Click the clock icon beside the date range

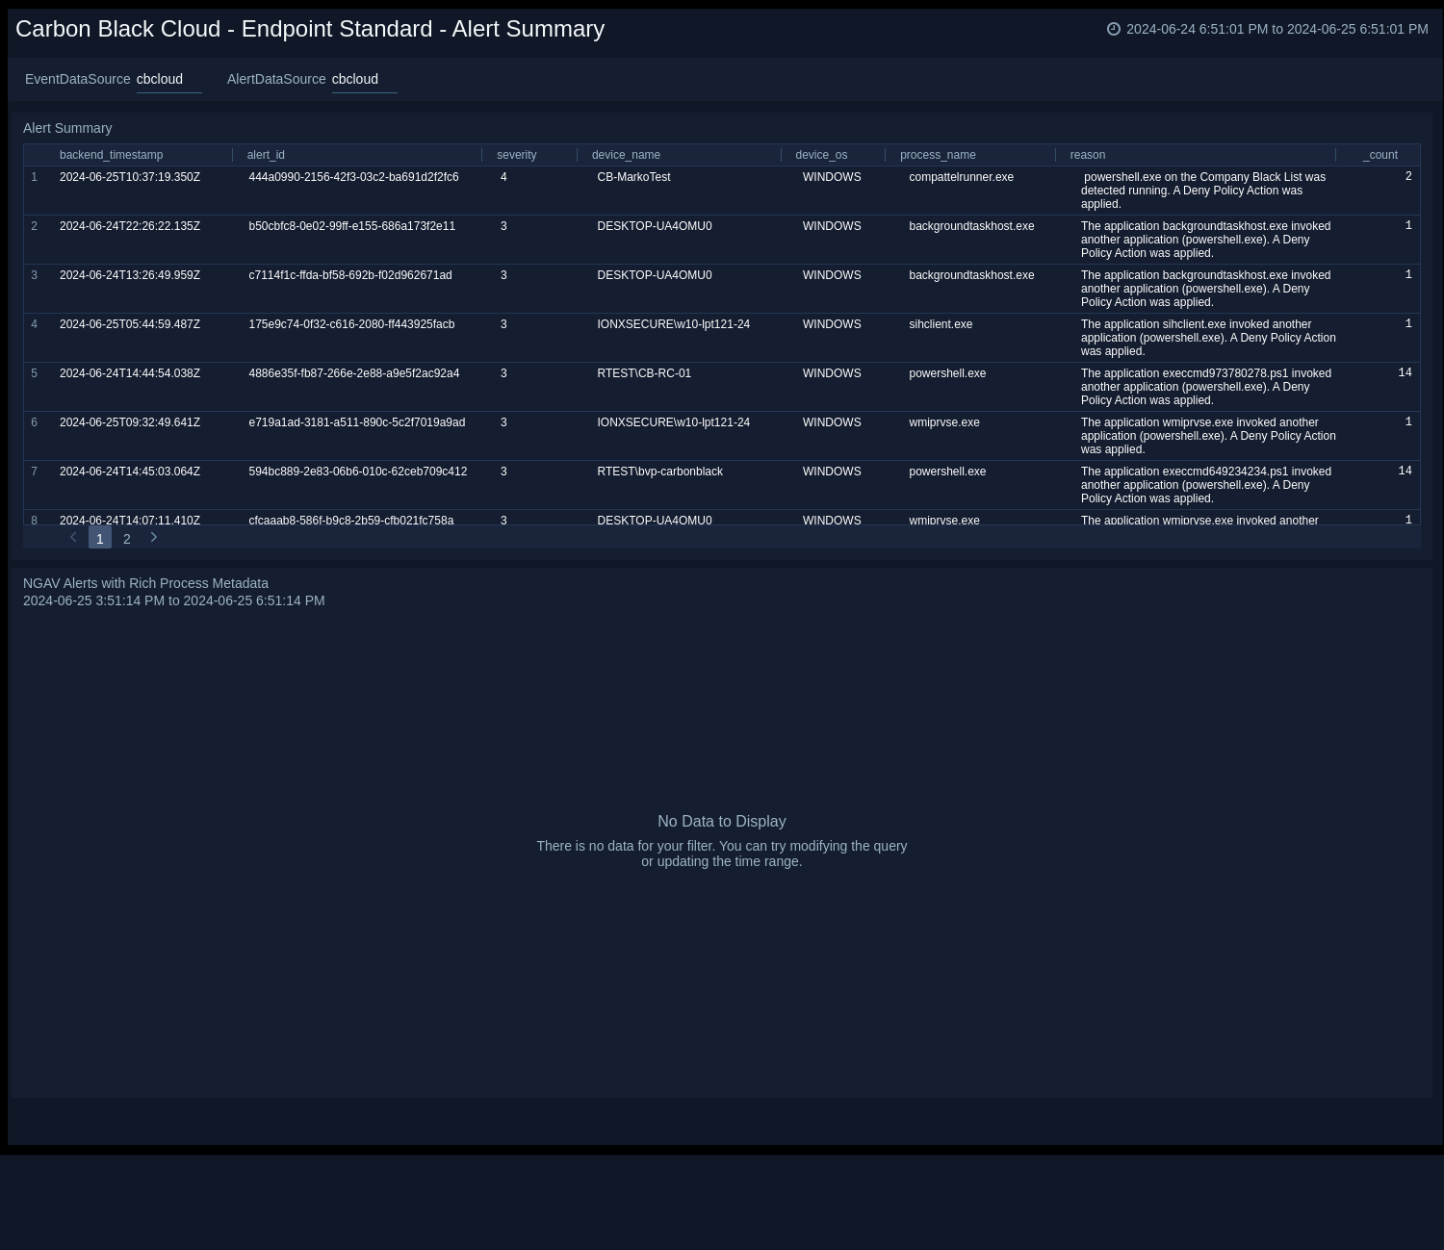point(1113,29)
